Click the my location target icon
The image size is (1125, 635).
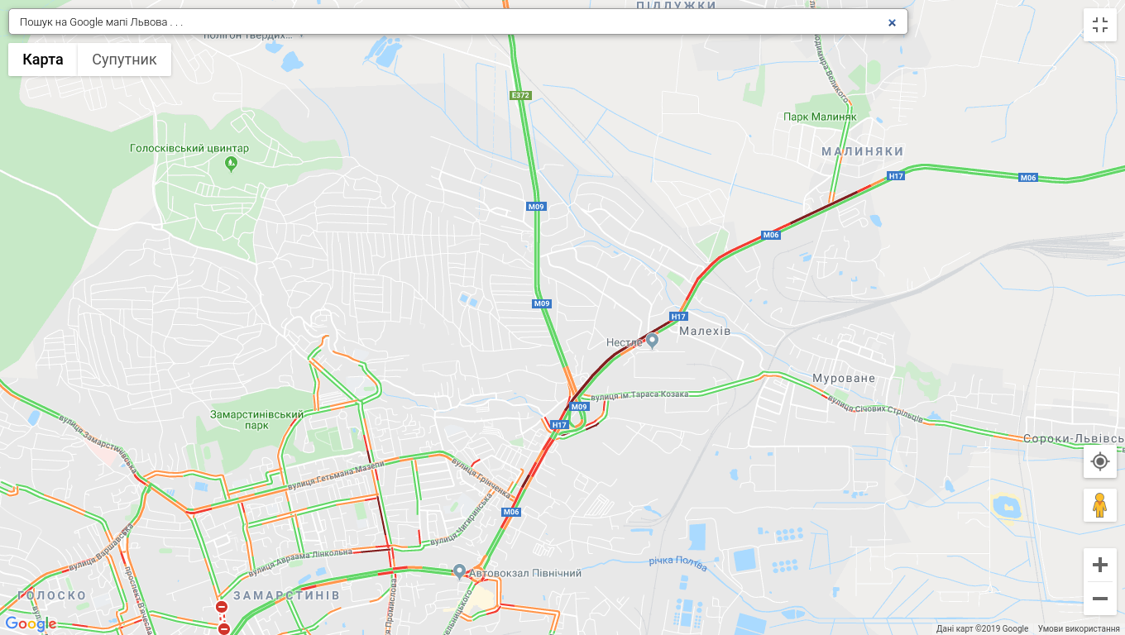click(x=1100, y=461)
